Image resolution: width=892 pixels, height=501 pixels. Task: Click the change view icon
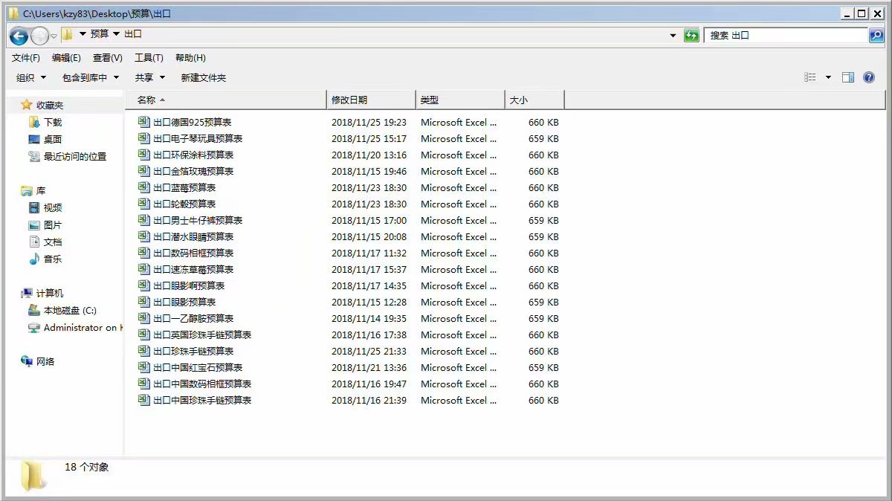[810, 77]
